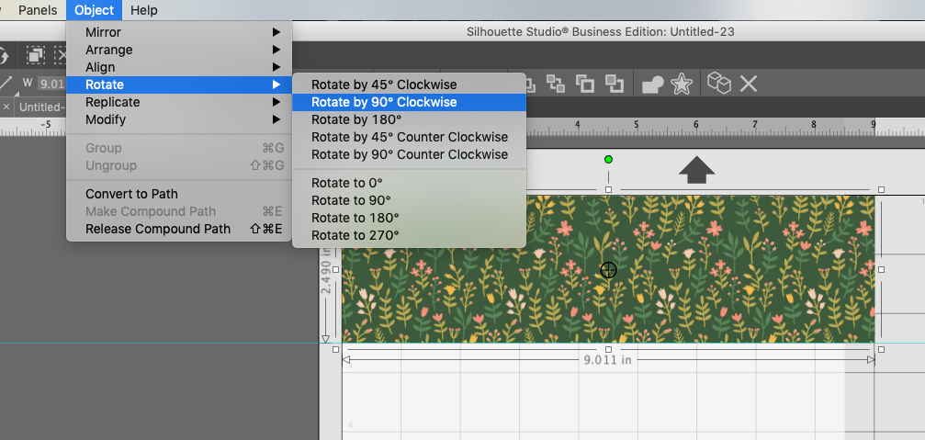Image resolution: width=925 pixels, height=440 pixels.
Task: Click the Delete X icon in toolbar
Action: [x=748, y=84]
